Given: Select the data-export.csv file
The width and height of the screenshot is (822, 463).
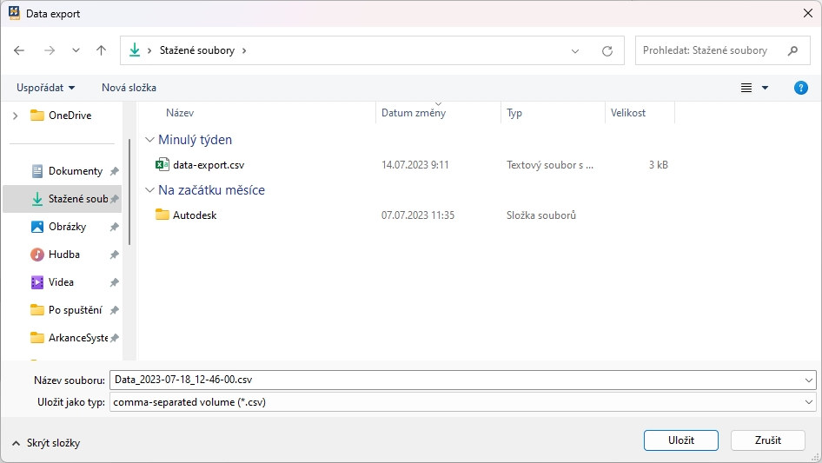Looking at the screenshot, I should 208,165.
